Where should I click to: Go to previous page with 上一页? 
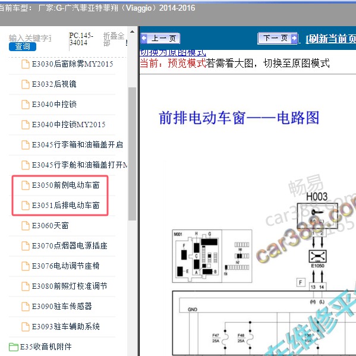(160, 38)
